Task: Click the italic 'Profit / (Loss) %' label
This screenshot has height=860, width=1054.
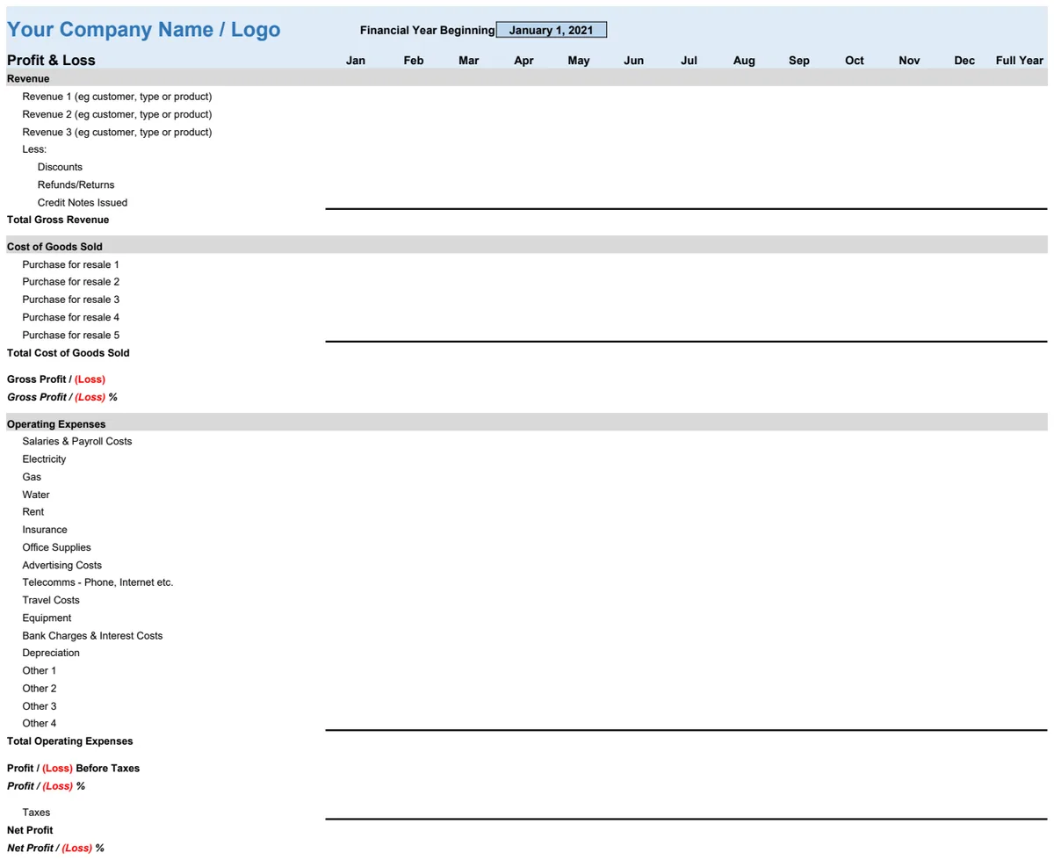Action: [47, 785]
